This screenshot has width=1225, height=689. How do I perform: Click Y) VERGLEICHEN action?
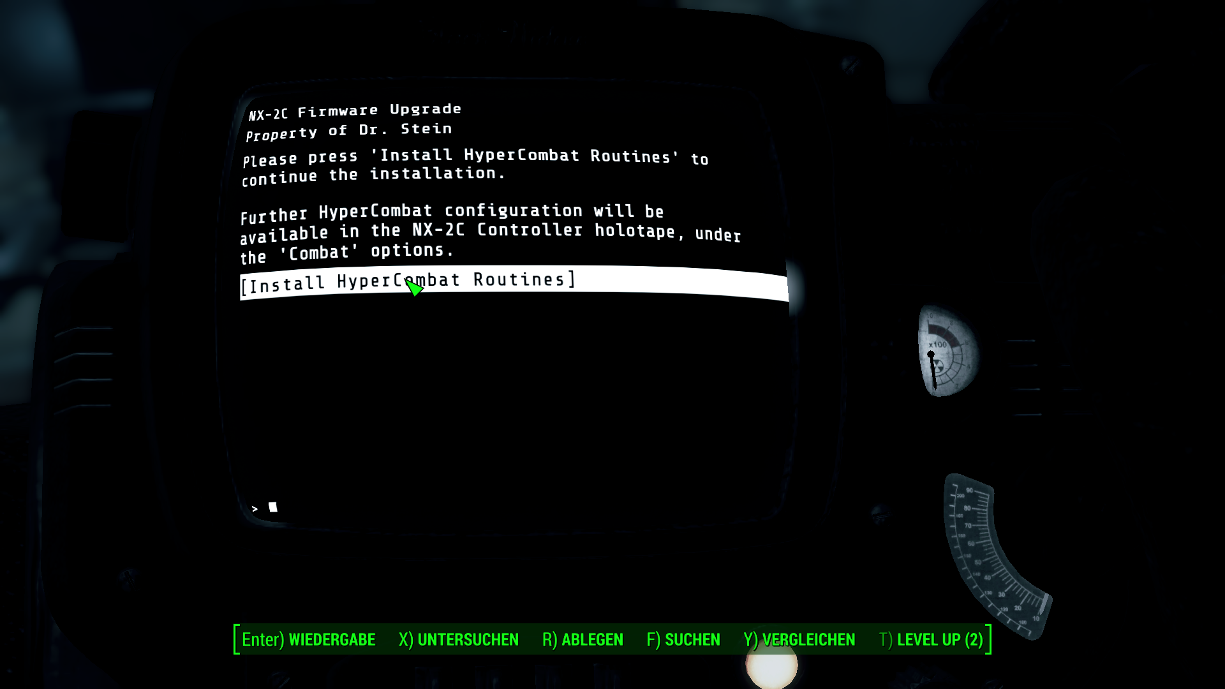[x=799, y=639]
